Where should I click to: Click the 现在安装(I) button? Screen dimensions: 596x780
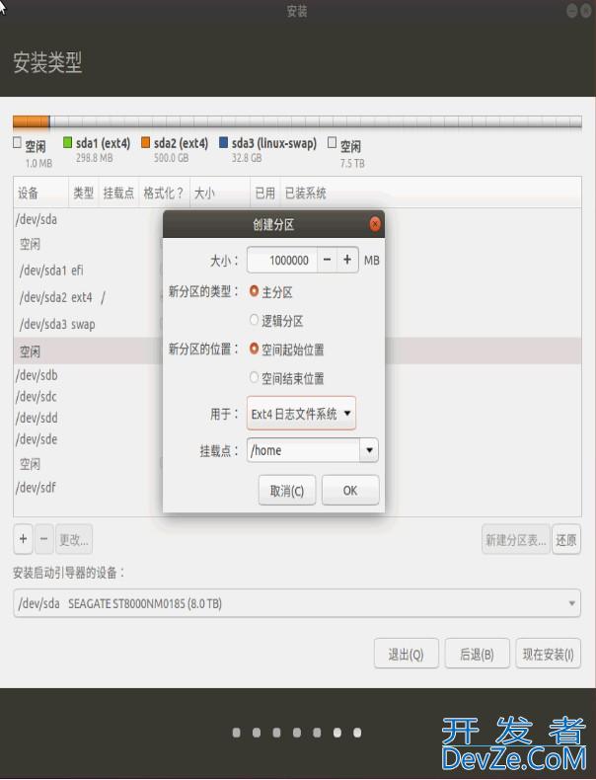click(x=548, y=654)
